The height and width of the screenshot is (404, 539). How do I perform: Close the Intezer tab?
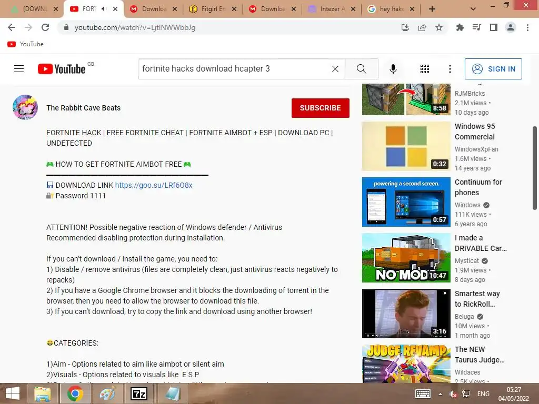click(353, 9)
